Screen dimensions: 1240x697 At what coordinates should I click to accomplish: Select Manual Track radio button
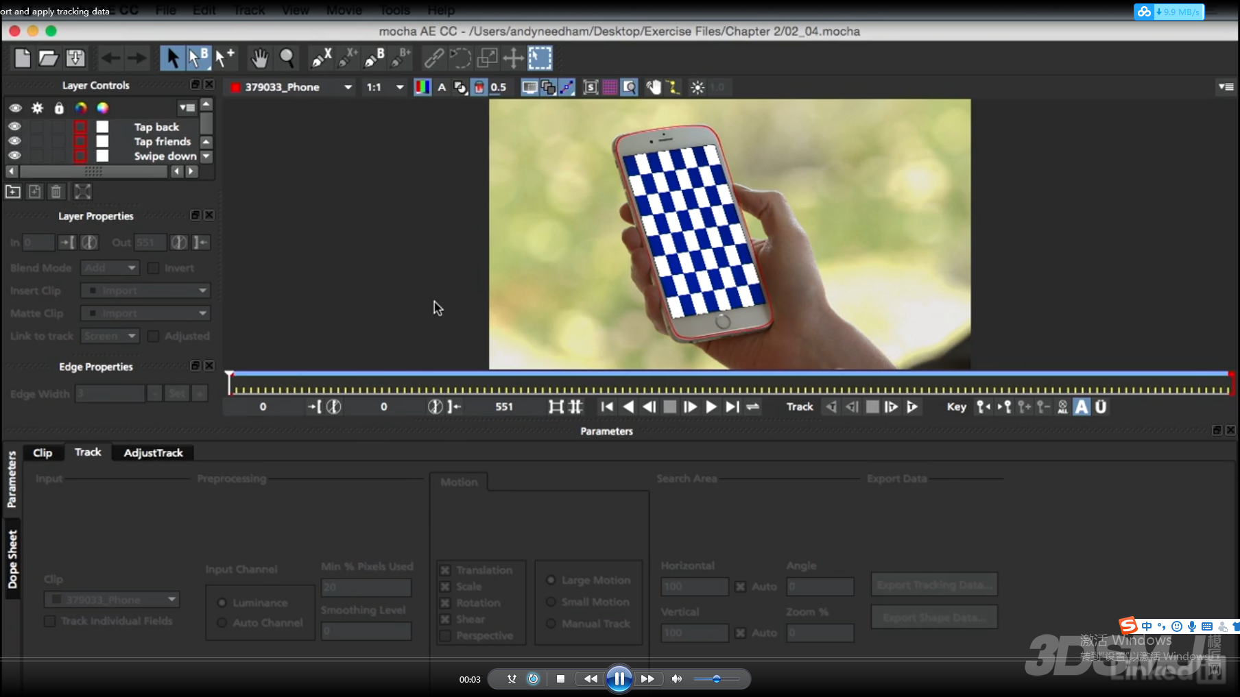(551, 624)
